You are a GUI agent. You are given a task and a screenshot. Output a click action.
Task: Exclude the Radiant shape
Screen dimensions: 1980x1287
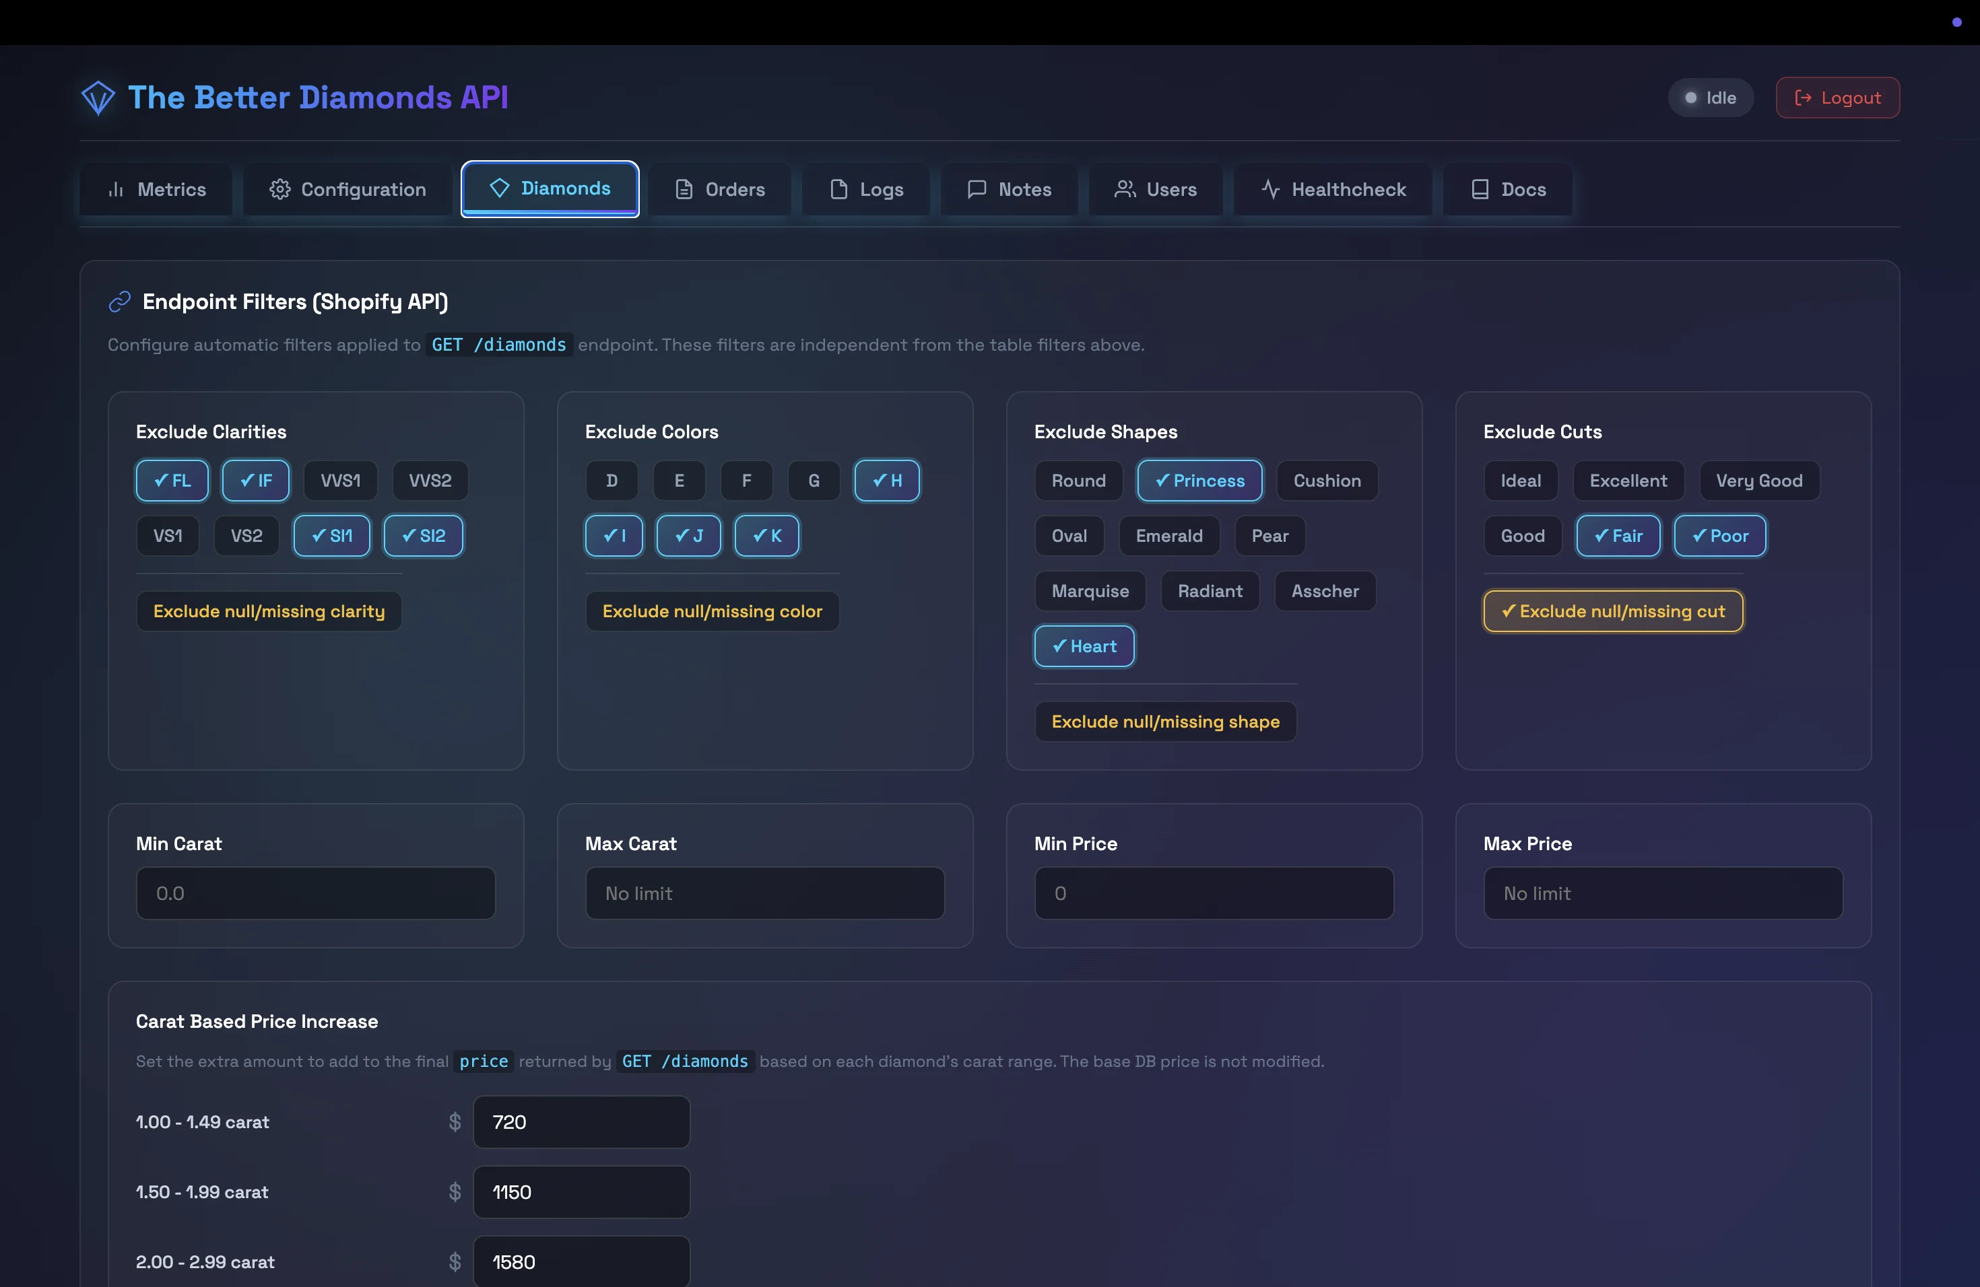pyautogui.click(x=1210, y=591)
